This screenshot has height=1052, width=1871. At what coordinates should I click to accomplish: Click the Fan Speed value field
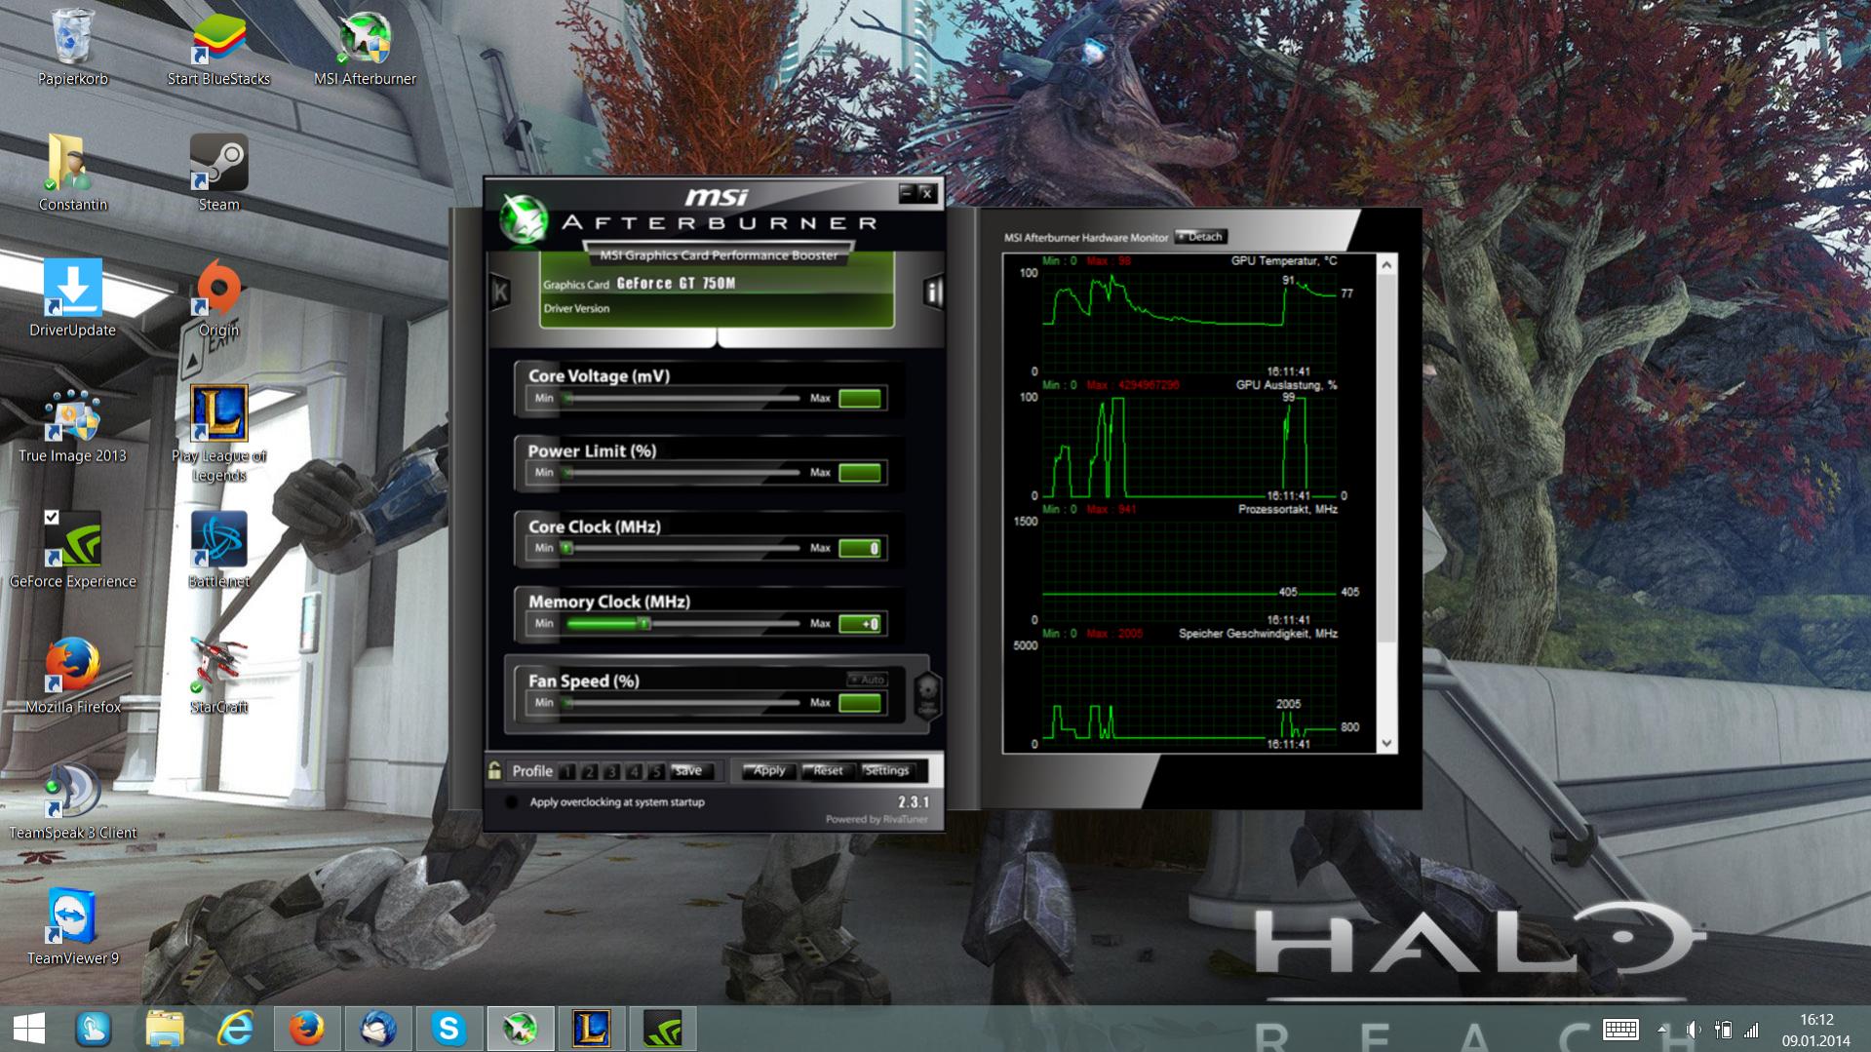pyautogui.click(x=860, y=703)
